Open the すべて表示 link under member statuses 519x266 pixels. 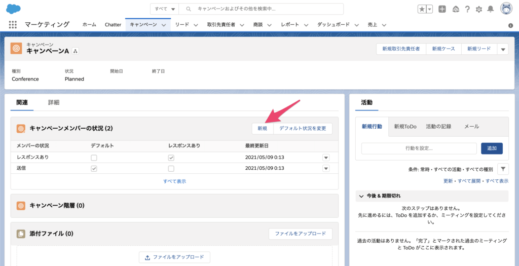click(174, 181)
